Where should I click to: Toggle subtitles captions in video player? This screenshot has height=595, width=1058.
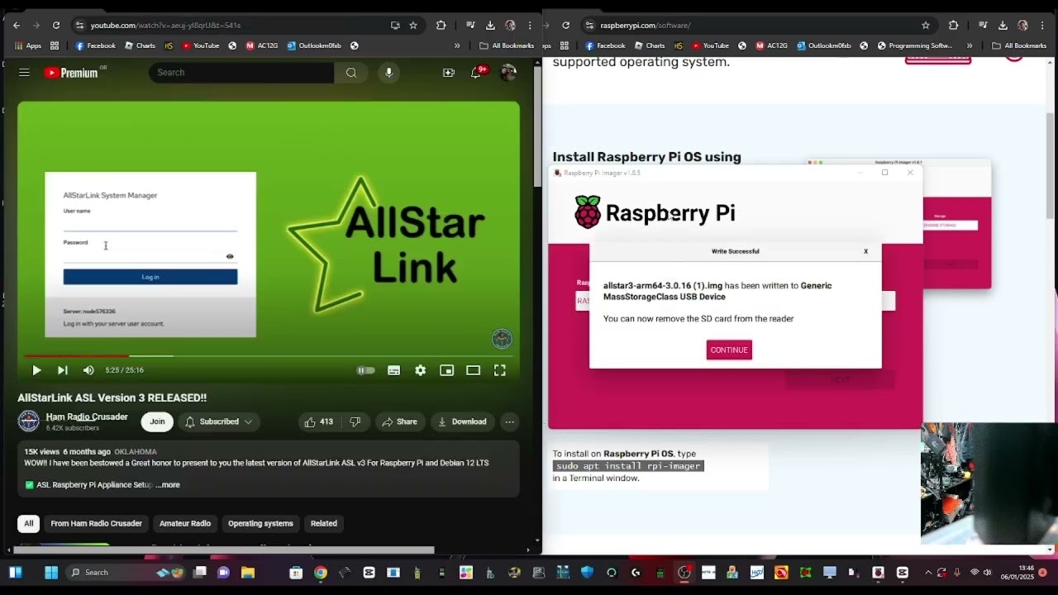point(393,370)
